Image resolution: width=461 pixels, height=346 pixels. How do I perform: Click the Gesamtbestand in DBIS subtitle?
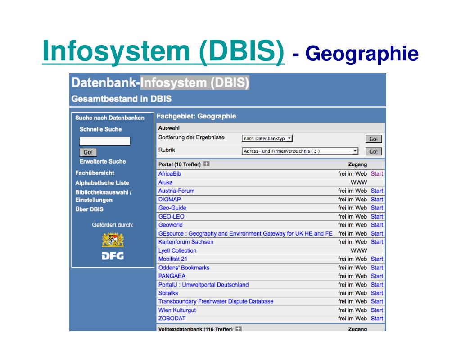[122, 99]
